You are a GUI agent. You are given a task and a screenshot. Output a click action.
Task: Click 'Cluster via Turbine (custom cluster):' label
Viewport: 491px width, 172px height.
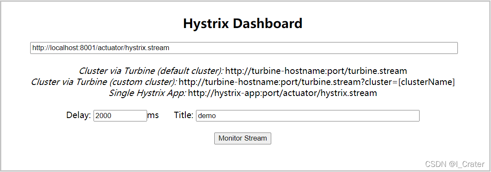tap(104, 82)
